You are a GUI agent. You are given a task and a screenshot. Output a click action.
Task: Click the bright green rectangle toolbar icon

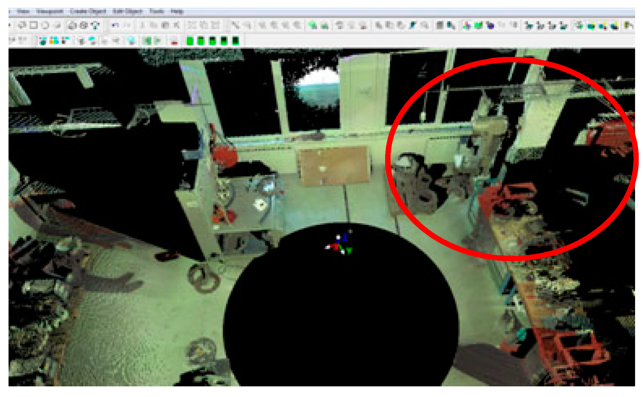click(x=478, y=26)
